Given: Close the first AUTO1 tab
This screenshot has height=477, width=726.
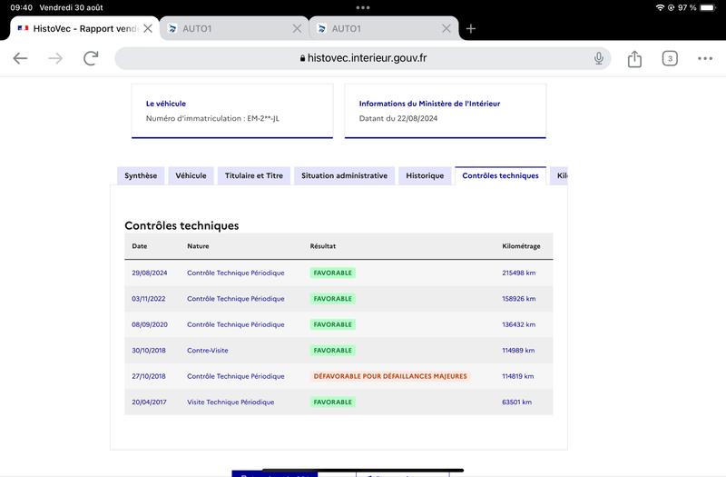Looking at the screenshot, I should tap(298, 29).
